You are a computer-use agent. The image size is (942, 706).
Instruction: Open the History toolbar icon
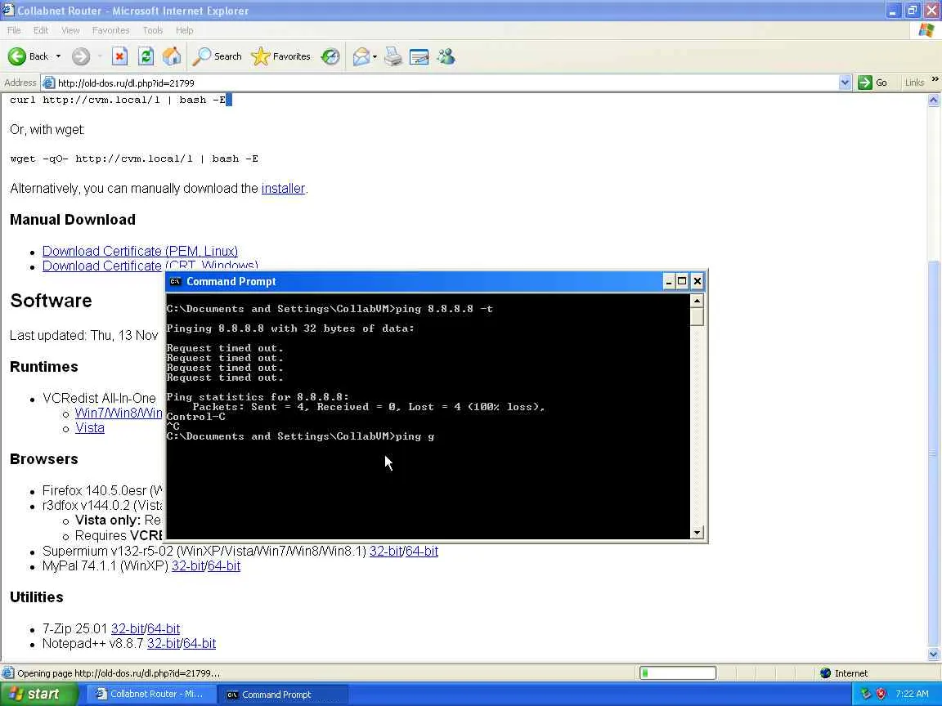(330, 56)
